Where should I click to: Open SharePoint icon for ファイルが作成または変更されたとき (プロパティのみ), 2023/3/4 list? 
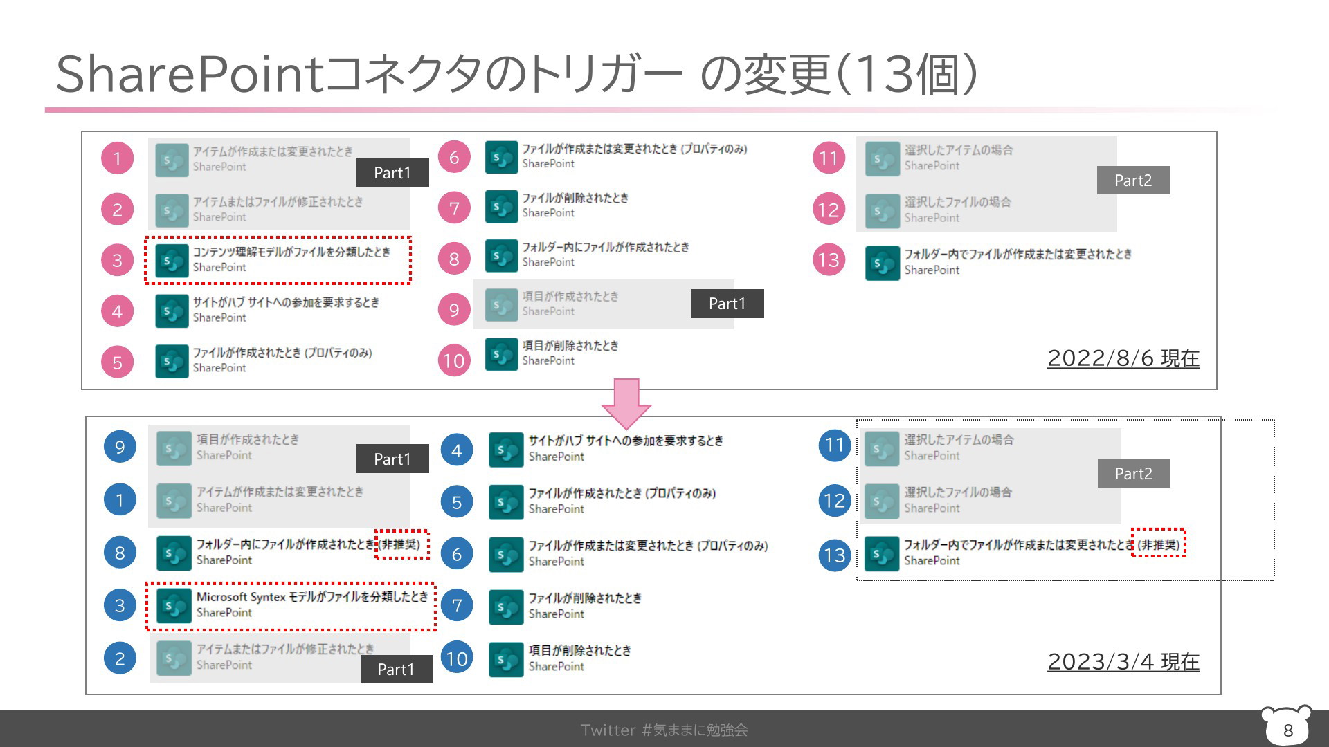[x=506, y=555]
